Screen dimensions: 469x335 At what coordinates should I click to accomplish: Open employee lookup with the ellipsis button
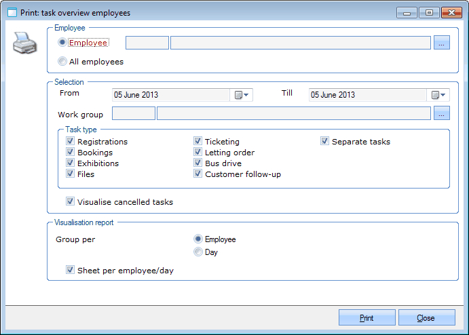pyautogui.click(x=442, y=43)
